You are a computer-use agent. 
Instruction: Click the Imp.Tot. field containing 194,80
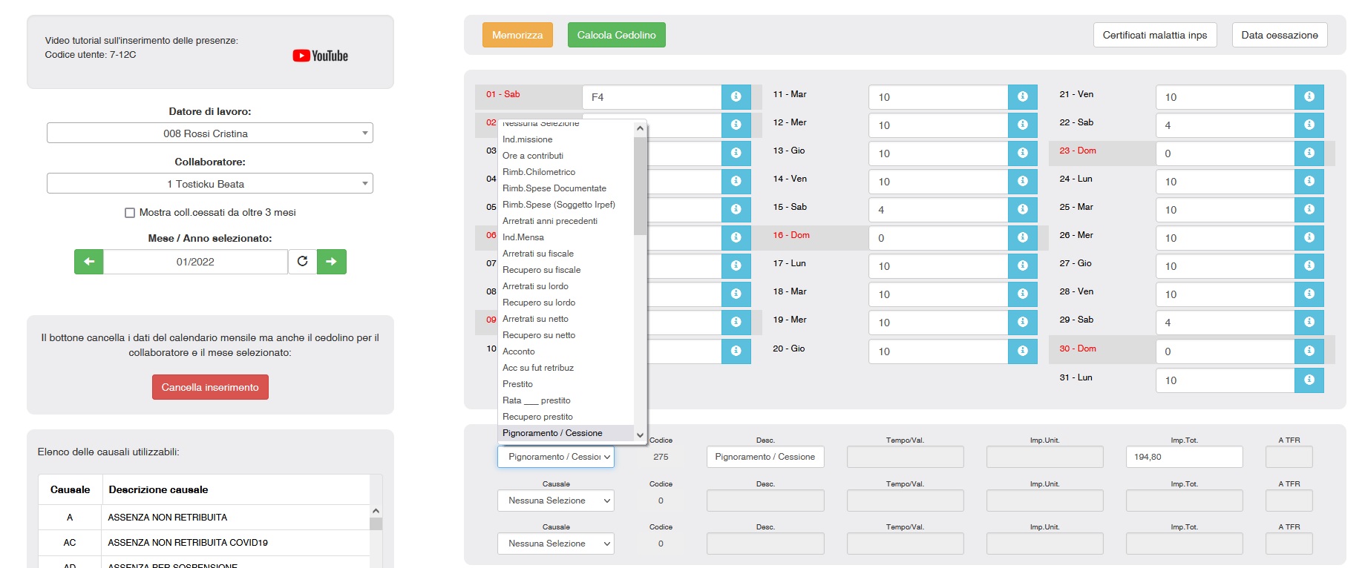(1183, 457)
